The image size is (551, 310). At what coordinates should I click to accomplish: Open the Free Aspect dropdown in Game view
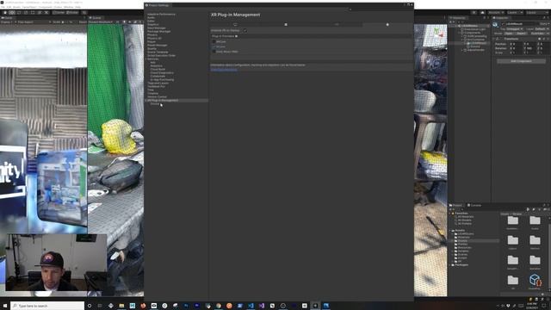click(x=34, y=22)
